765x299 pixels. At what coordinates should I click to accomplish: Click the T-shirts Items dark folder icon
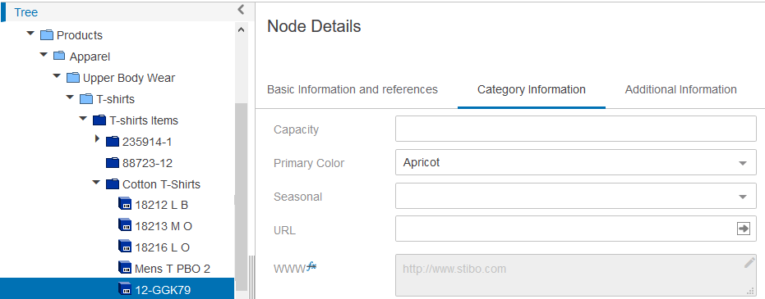99,120
